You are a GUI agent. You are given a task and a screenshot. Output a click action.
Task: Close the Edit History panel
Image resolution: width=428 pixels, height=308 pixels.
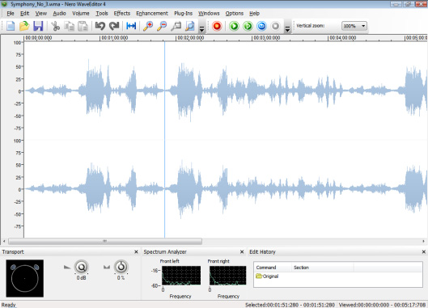(424, 251)
